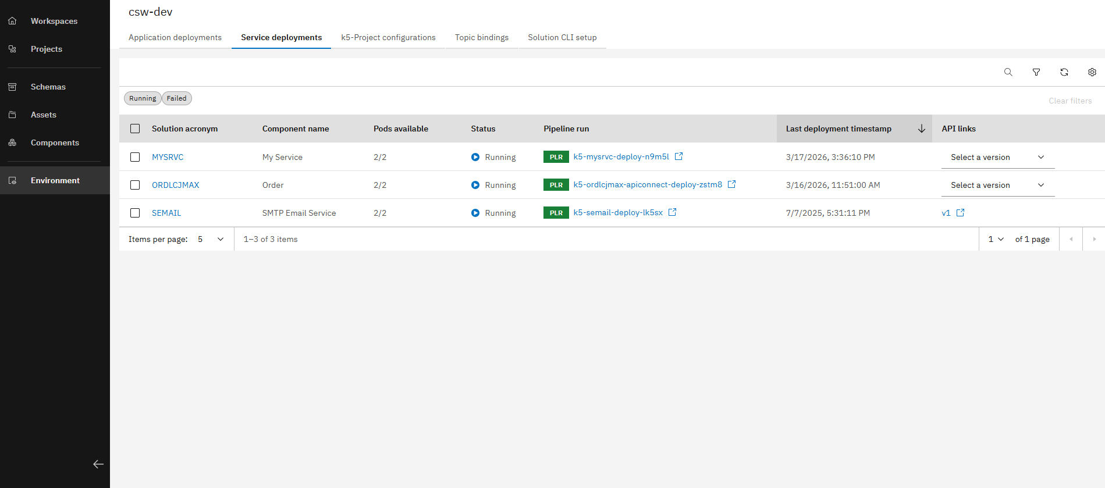Go to Components in the sidebar
Image resolution: width=1105 pixels, height=488 pixels.
click(x=55, y=143)
